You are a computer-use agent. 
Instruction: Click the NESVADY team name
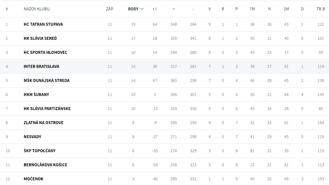(x=32, y=136)
